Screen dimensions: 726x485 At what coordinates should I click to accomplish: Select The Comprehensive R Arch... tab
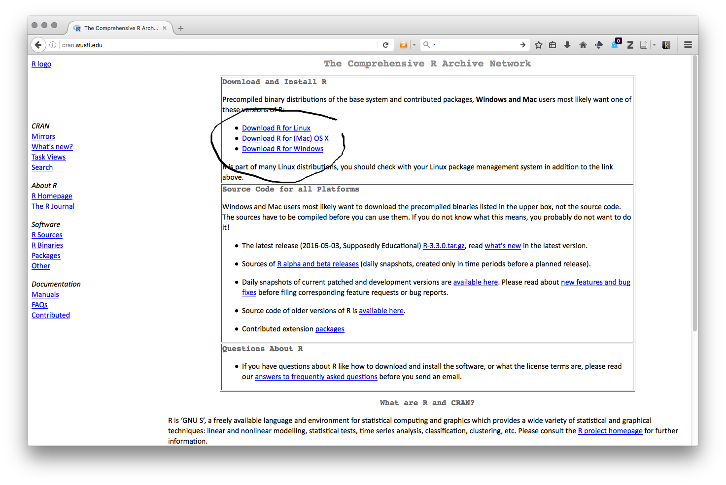pyautogui.click(x=121, y=28)
